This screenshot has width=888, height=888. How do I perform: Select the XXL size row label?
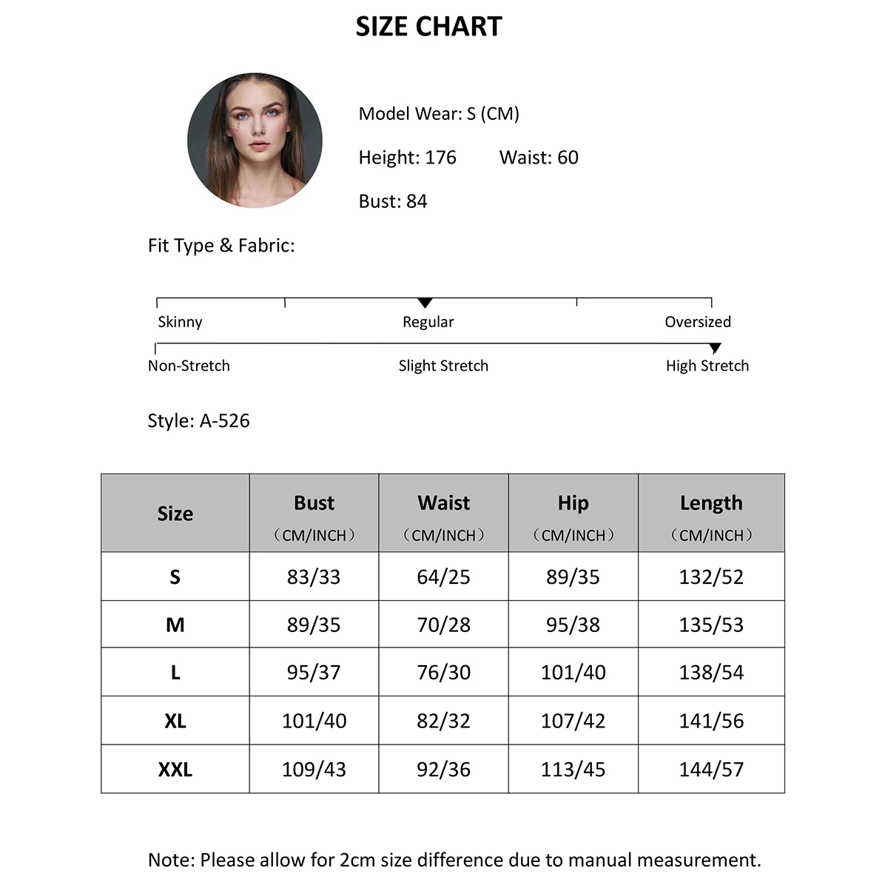click(175, 769)
